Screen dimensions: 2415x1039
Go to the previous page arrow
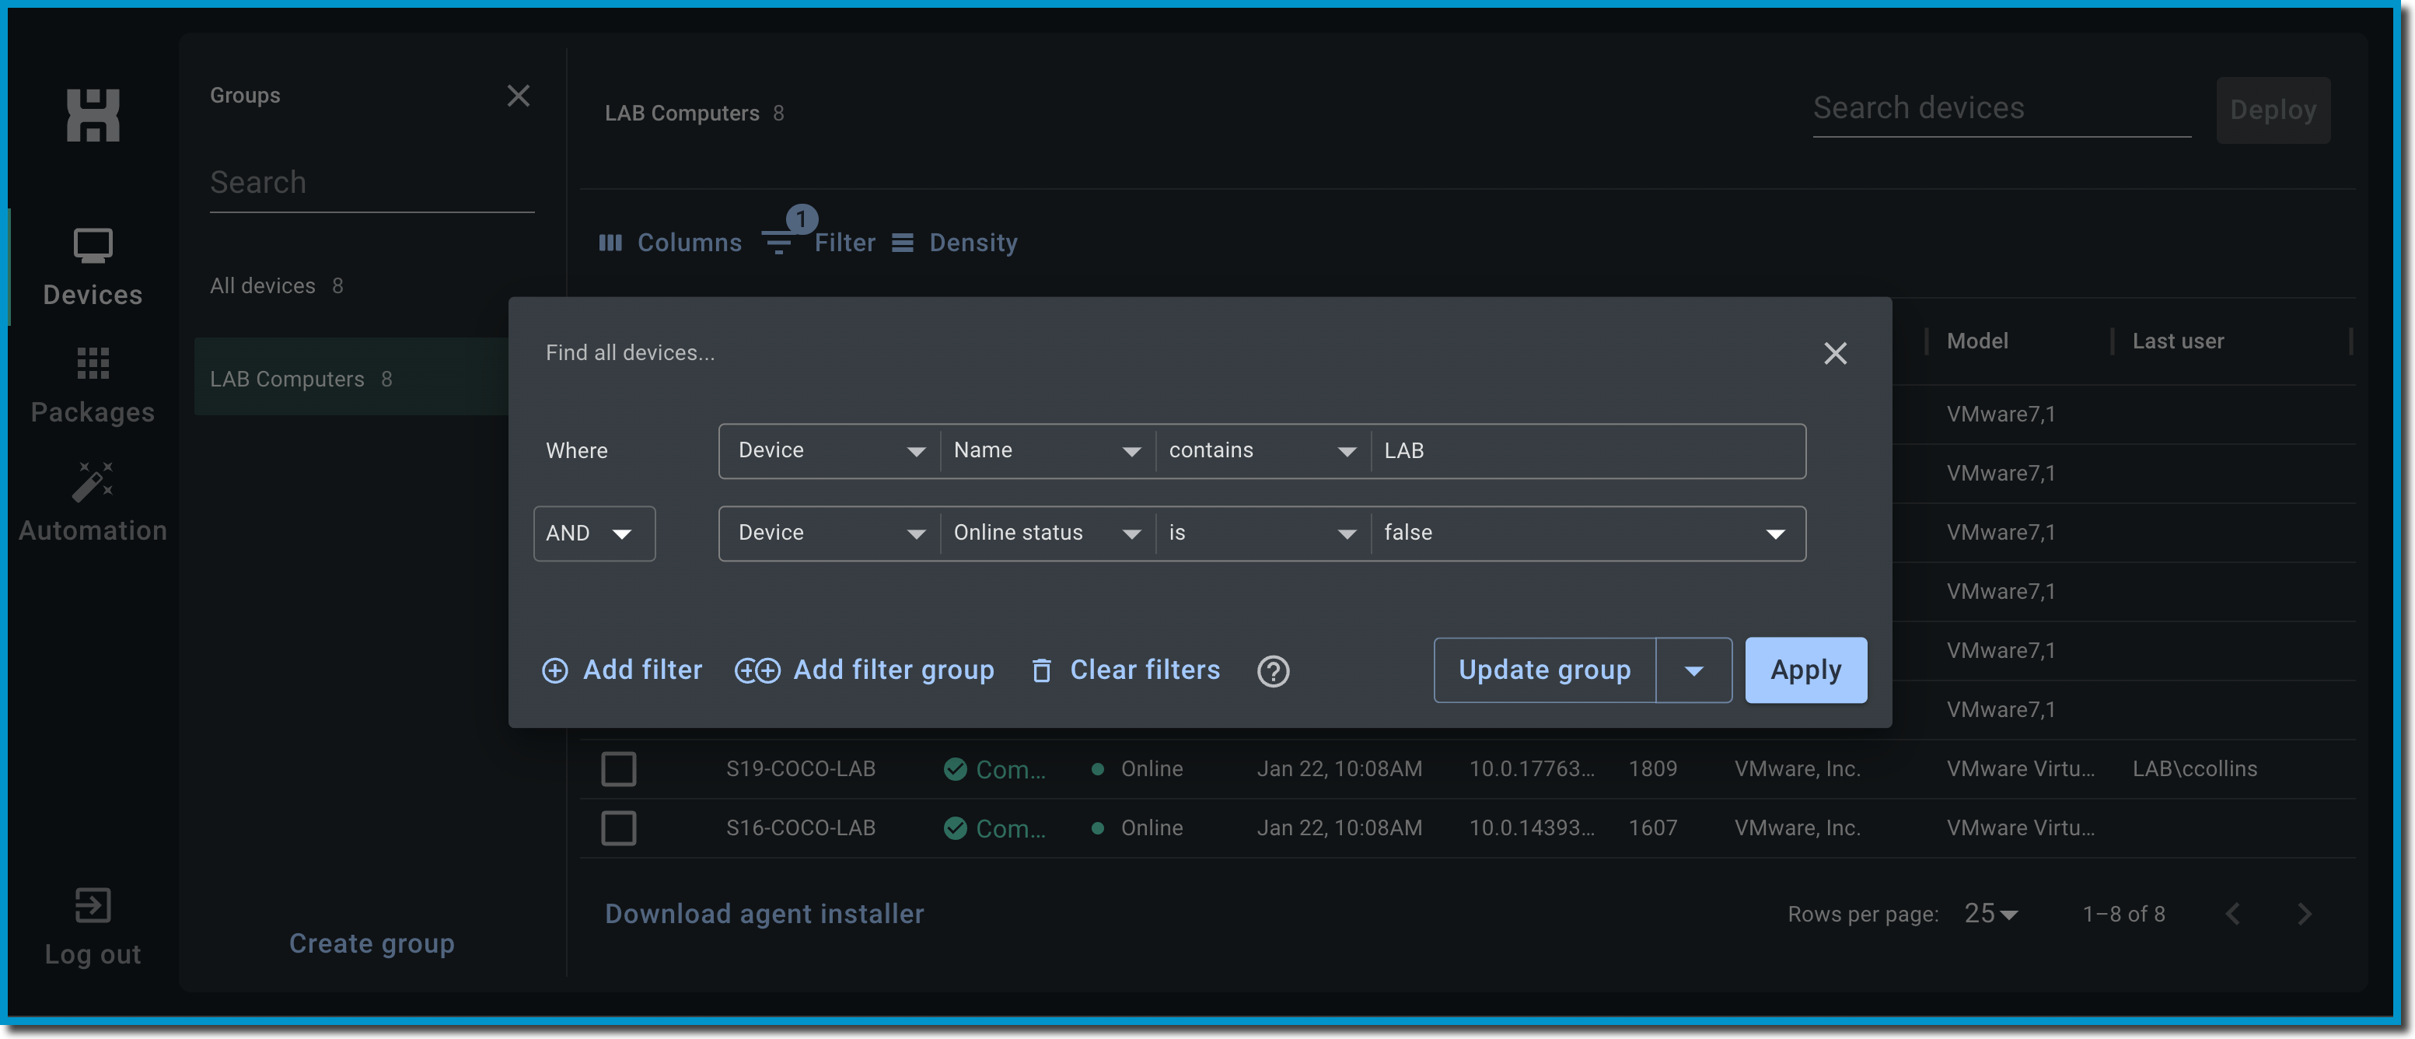coord(2233,915)
